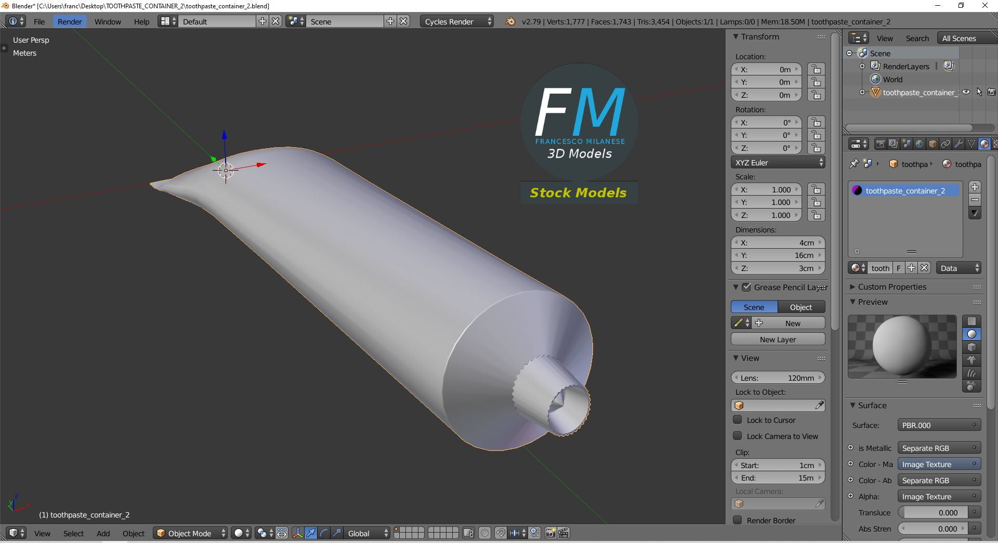Viewport: 998px width, 543px height.
Task: Enable the translate manipulator arrow
Action: [x=311, y=533]
